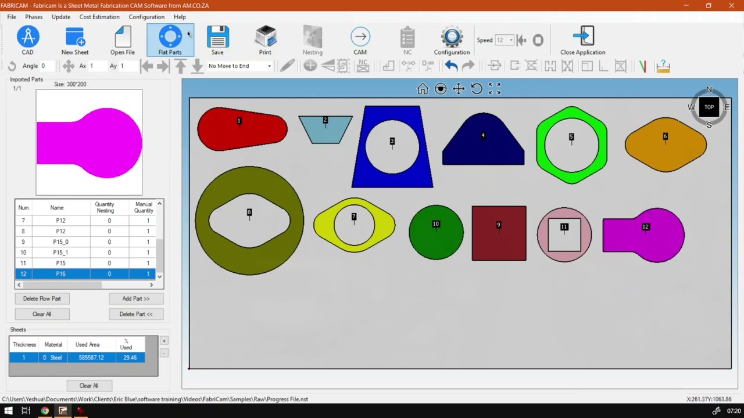This screenshot has width=744, height=418.
Task: Click the redo arrow in toolbar
Action: click(468, 66)
